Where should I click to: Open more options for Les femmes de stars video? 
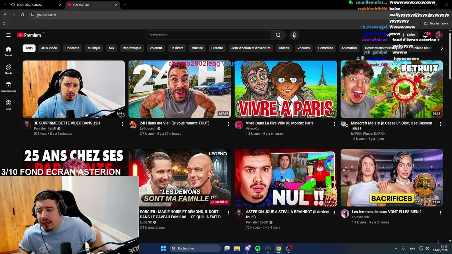[x=440, y=213]
